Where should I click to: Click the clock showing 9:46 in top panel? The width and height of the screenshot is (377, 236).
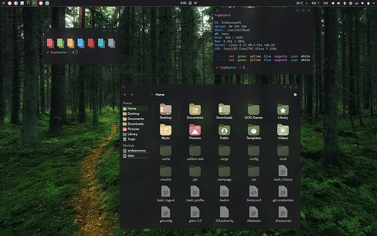coord(183,3)
